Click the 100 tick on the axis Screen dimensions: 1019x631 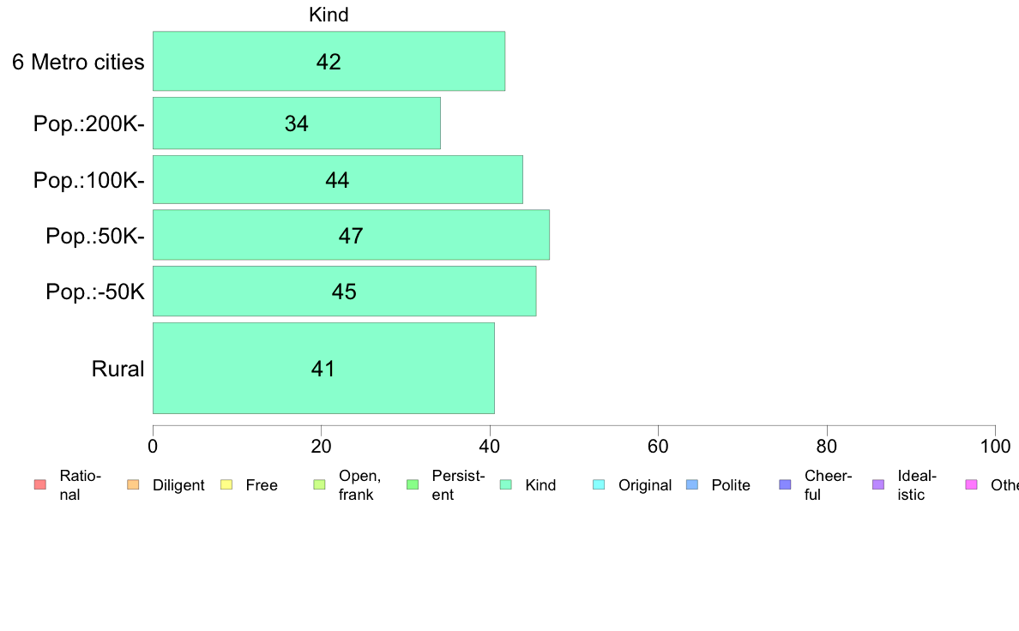(x=996, y=446)
